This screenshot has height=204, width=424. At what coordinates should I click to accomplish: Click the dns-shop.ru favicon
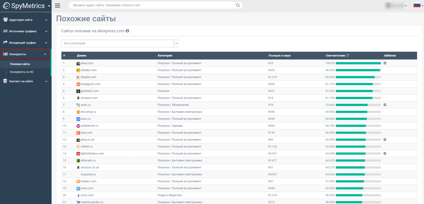[x=78, y=112]
